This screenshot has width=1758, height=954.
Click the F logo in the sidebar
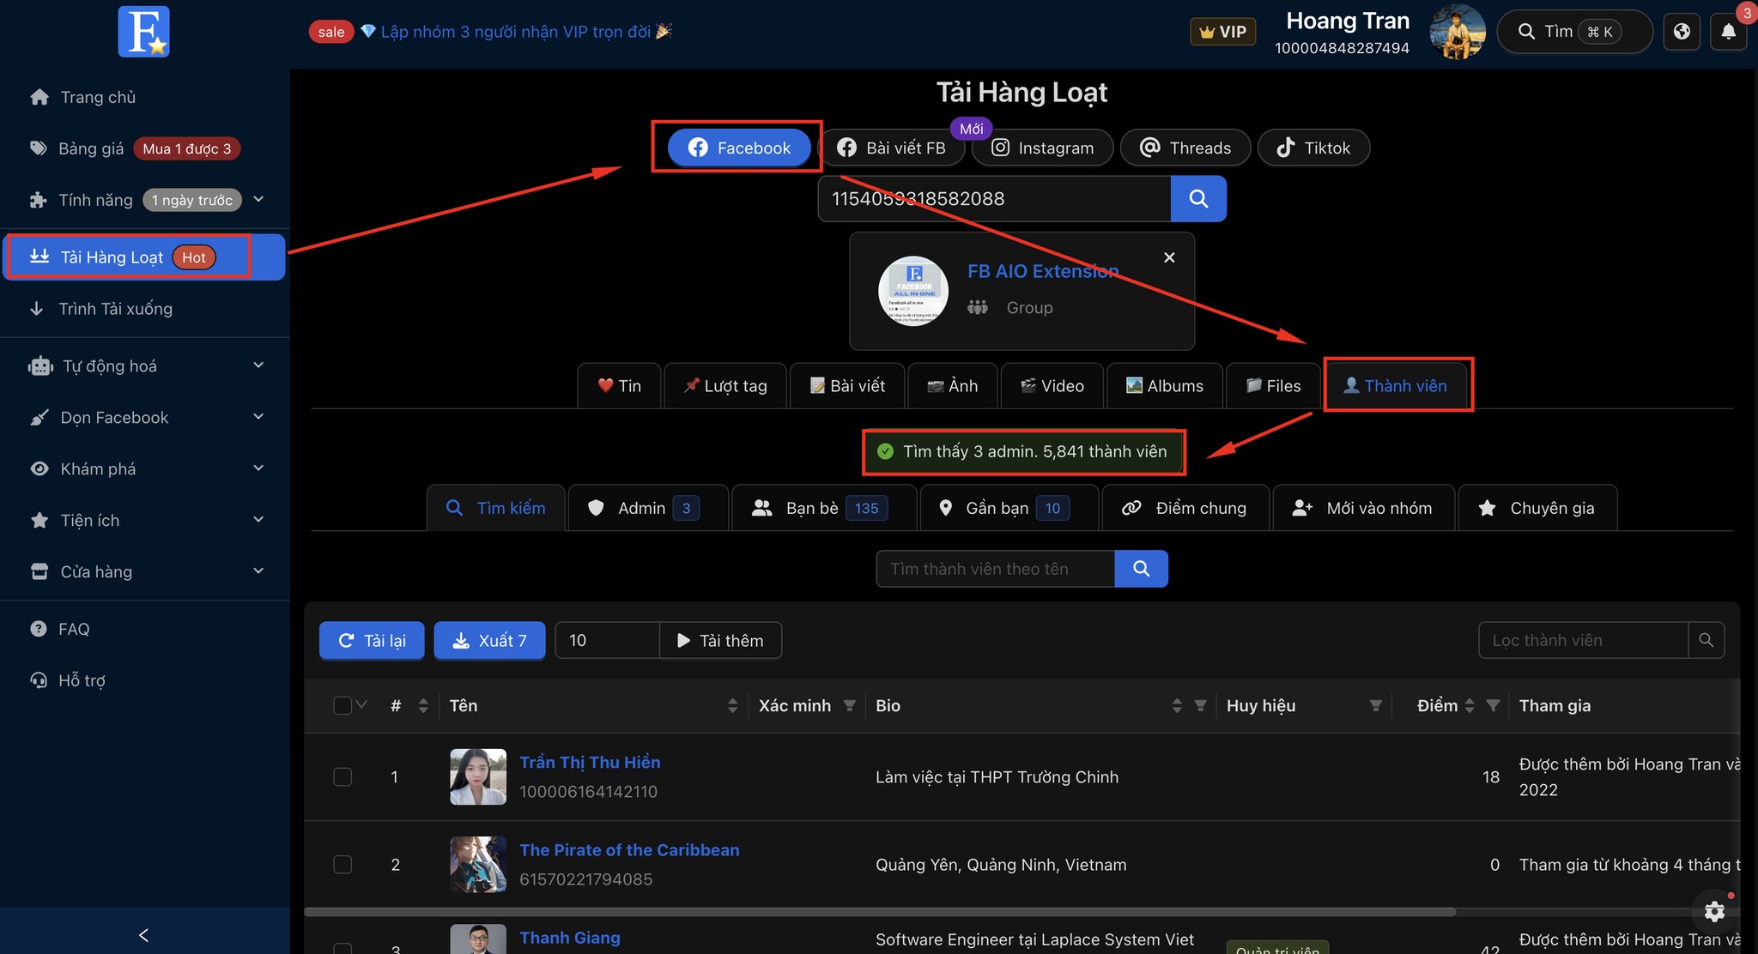click(x=143, y=32)
